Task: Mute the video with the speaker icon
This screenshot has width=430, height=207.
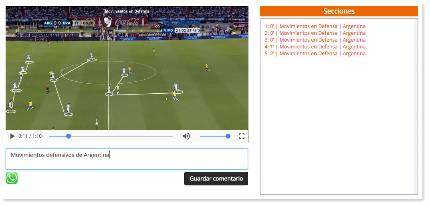Action: click(186, 136)
